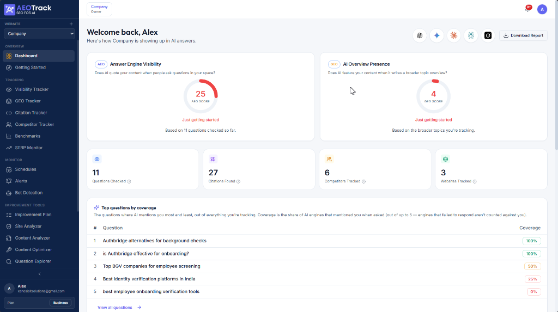
Task: Click the GEO score gauge showing 4
Action: click(433, 96)
